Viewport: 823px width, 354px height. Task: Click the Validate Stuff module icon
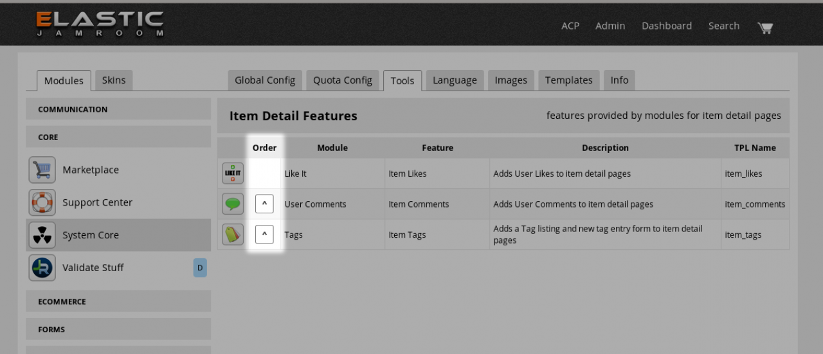tap(42, 268)
